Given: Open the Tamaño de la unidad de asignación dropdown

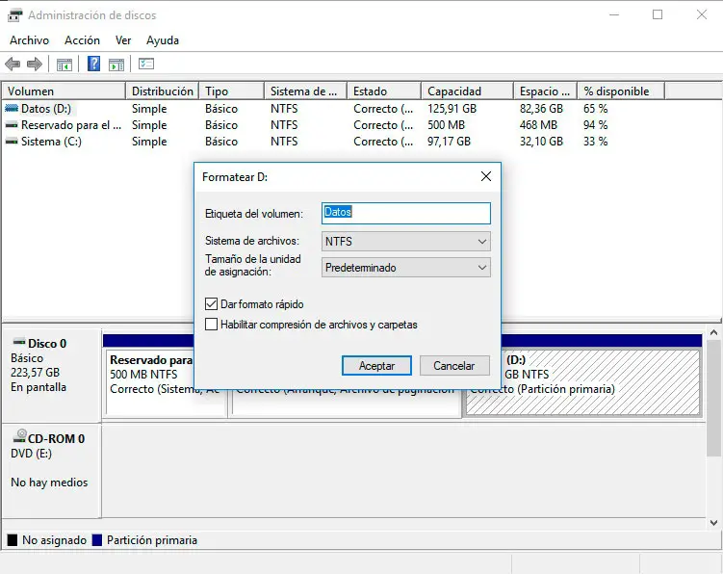Looking at the screenshot, I should point(405,268).
